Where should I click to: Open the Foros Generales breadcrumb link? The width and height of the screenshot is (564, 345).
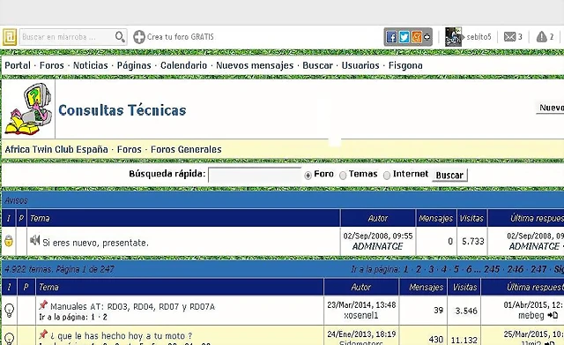pos(186,149)
